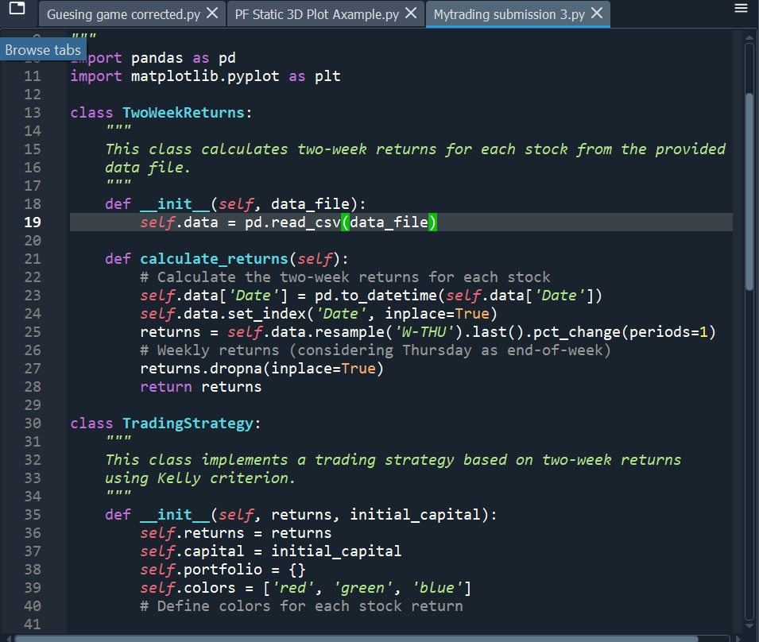Click initial_capital parameter on line 35
759x642 pixels.
coord(415,515)
